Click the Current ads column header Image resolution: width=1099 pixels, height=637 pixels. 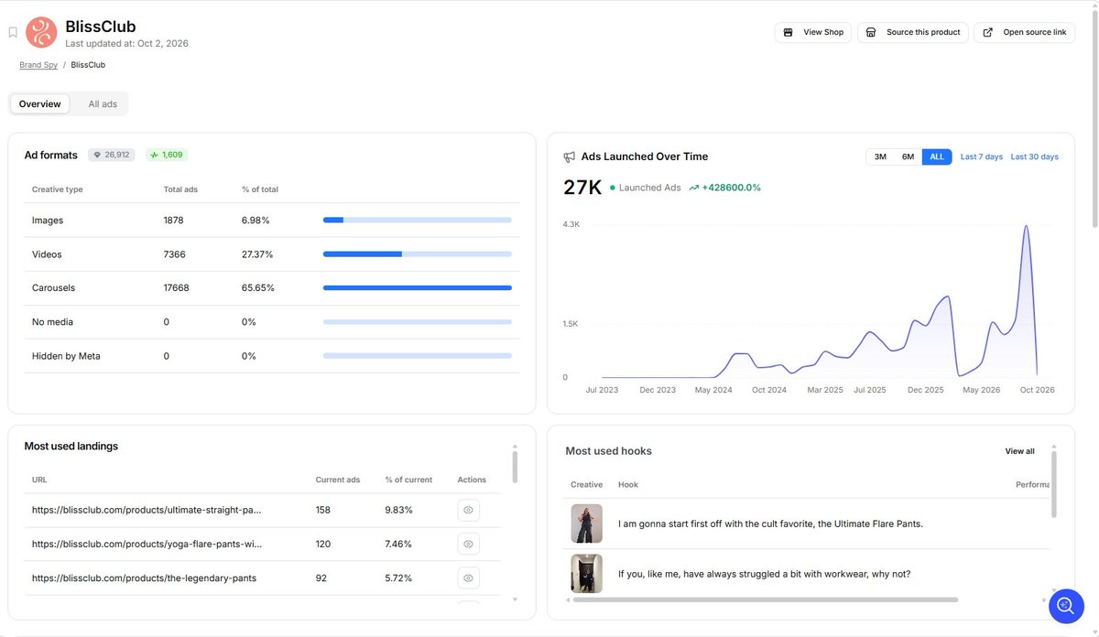(x=338, y=480)
